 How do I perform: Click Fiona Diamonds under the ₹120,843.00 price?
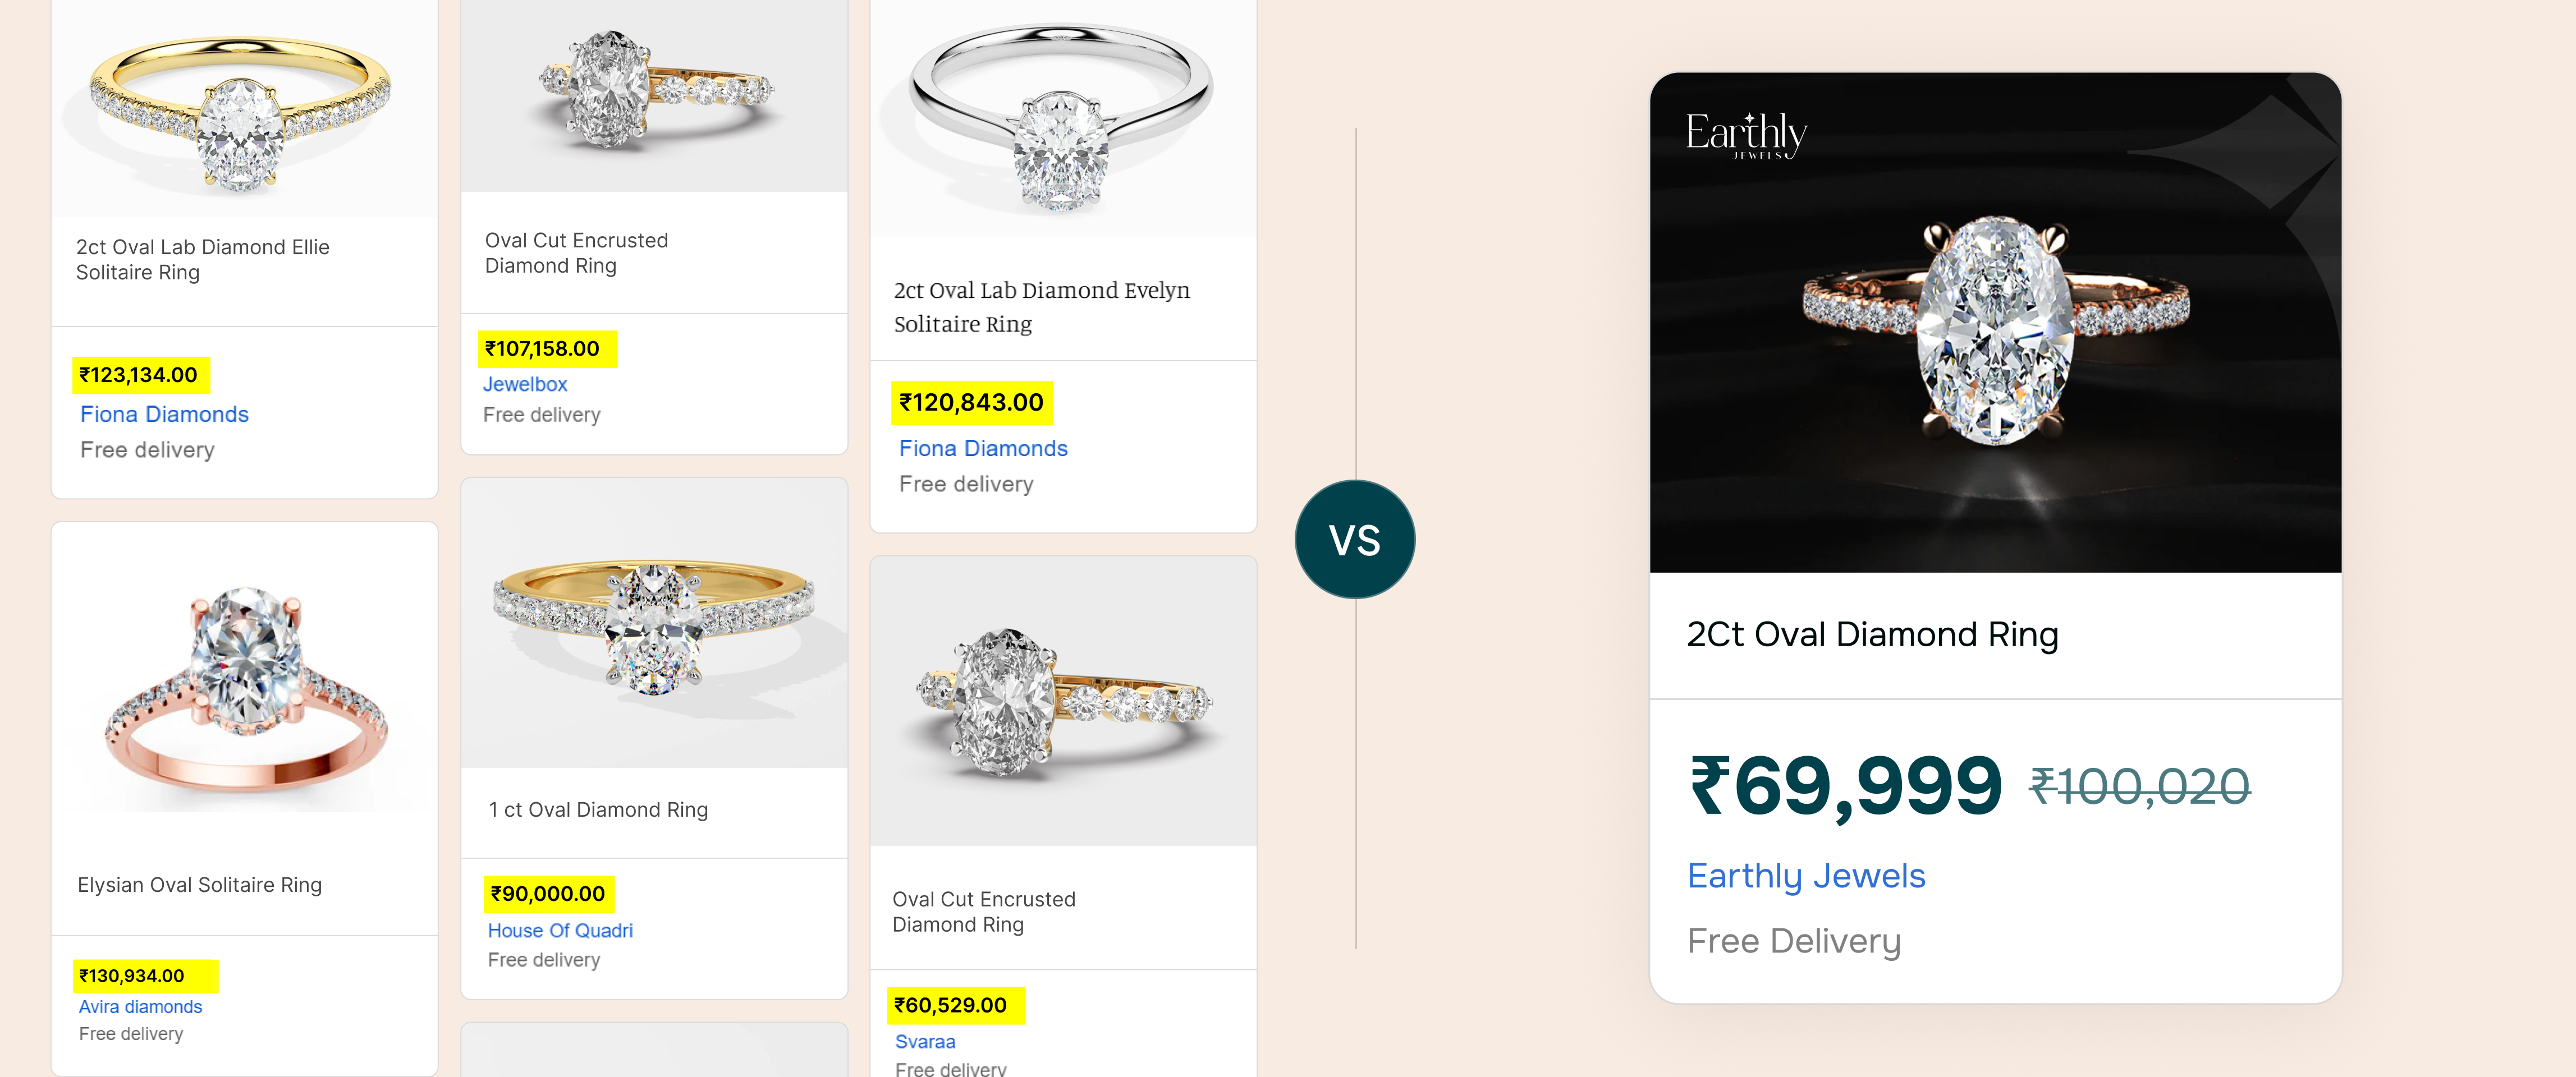coord(983,449)
